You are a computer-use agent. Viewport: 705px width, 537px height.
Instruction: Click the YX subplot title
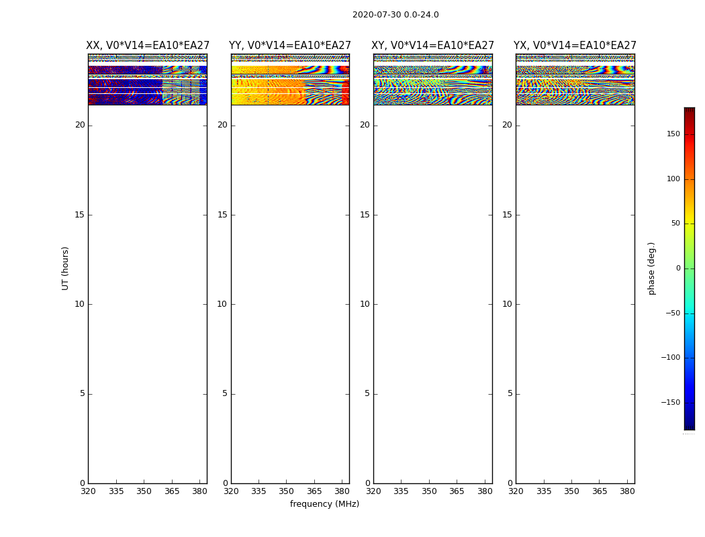click(575, 46)
